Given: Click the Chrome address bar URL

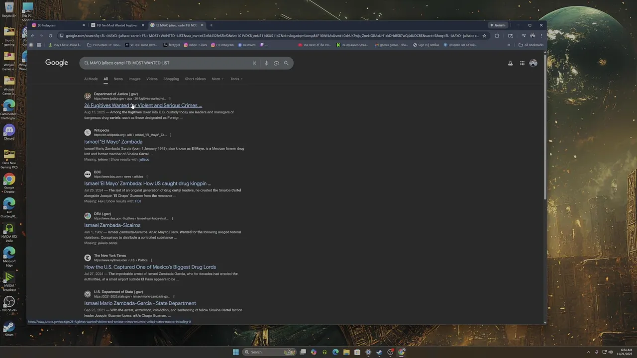Looking at the screenshot, I should pyautogui.click(x=272, y=36).
